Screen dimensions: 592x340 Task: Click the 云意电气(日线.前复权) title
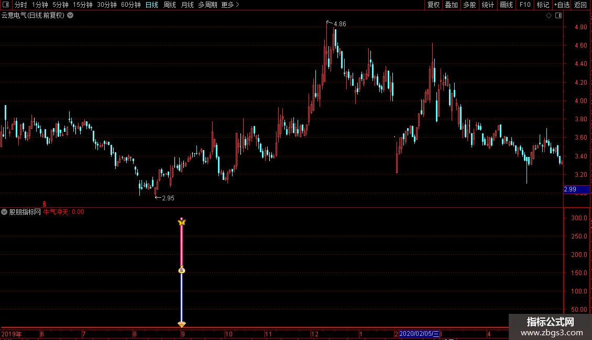(x=33, y=16)
